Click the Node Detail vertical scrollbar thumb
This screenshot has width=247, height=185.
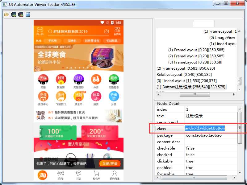click(240, 128)
